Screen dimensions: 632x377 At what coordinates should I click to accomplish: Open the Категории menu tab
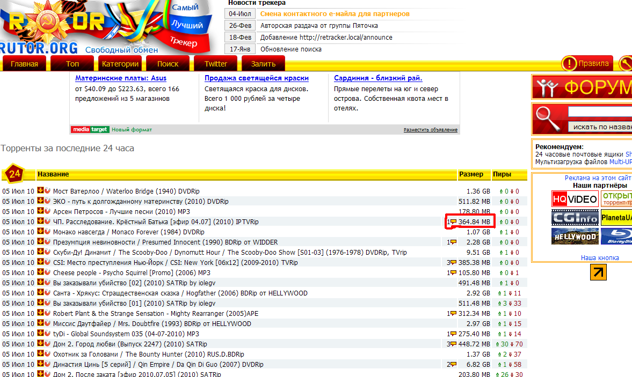click(120, 64)
